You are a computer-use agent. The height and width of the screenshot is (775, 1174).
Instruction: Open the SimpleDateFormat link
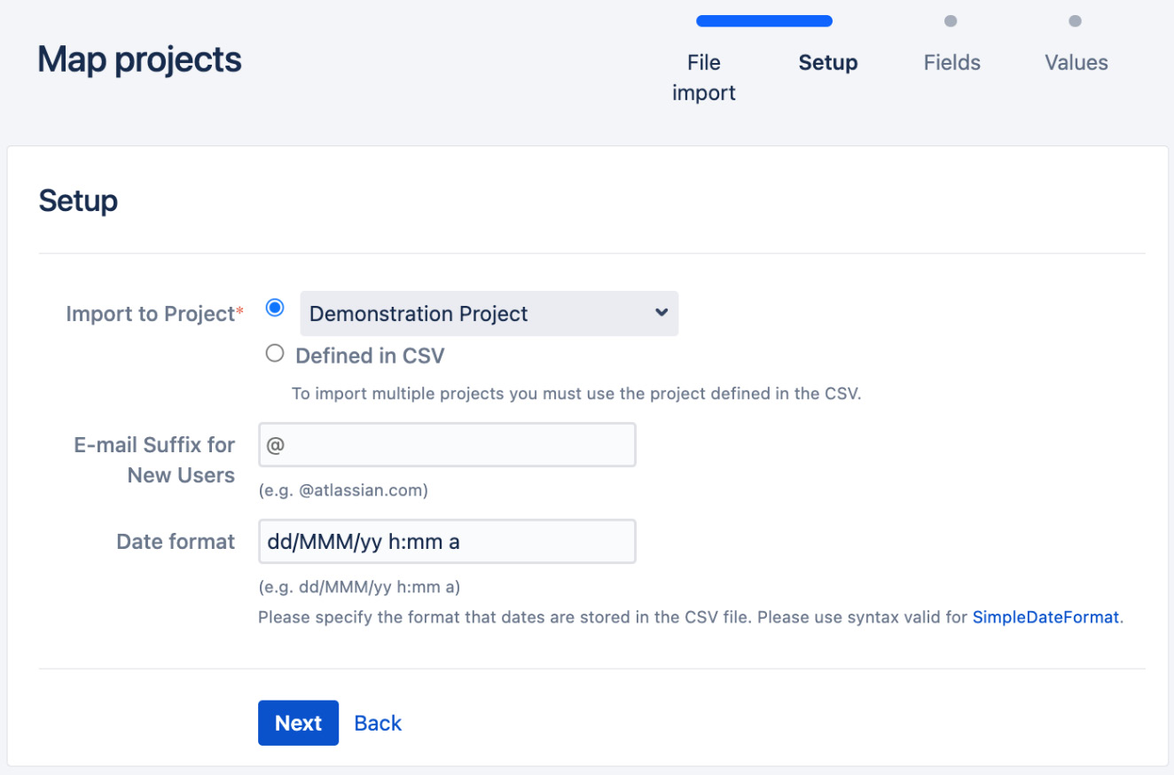click(x=1046, y=617)
